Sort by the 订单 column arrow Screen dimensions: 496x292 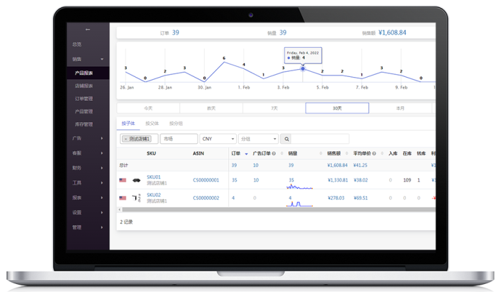pyautogui.click(x=247, y=153)
